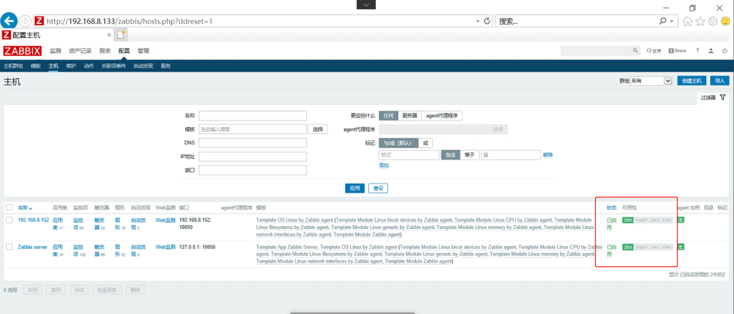Click Zabbix global search magnifier icon

pos(635,50)
